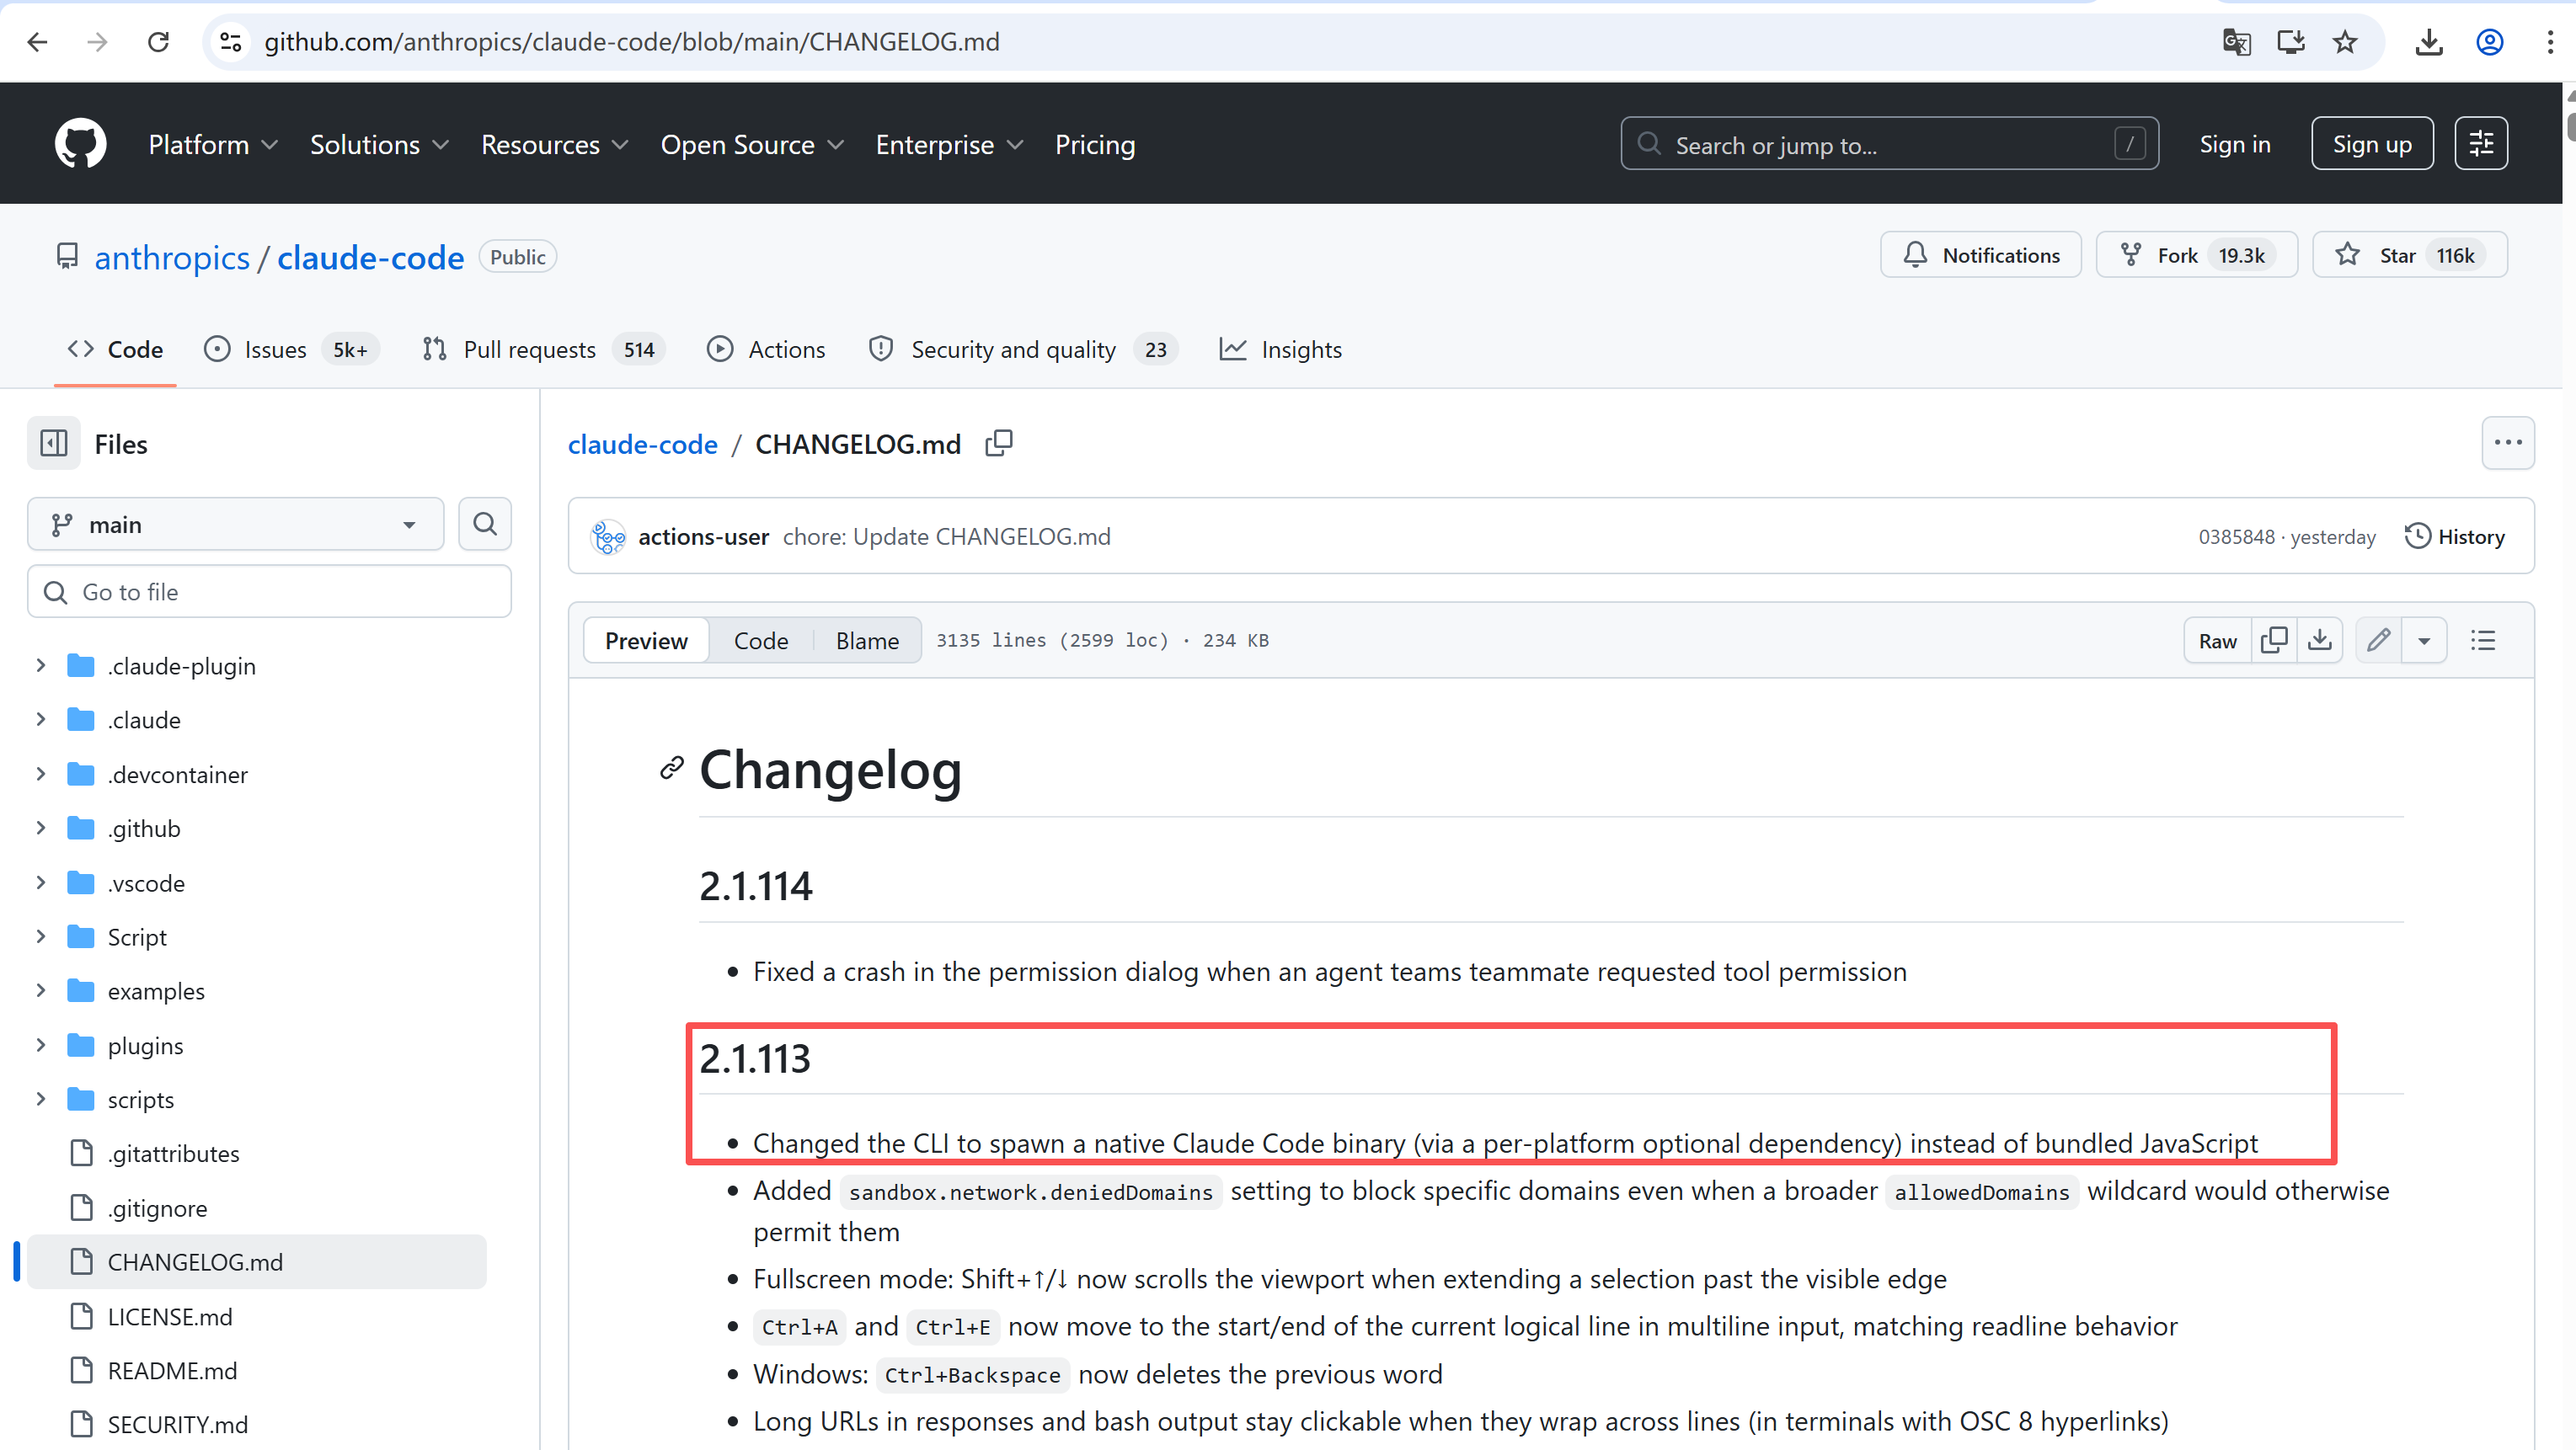Screen dimensions: 2576x1450
Task: Collapse the Files side panel icon
Action: 54,443
